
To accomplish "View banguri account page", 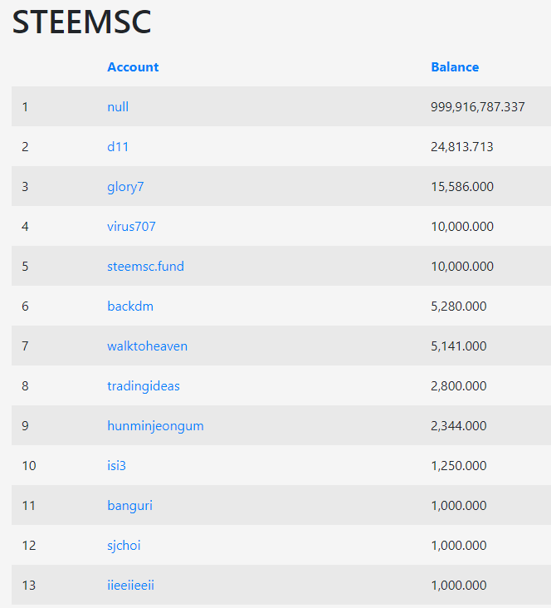I will pyautogui.click(x=129, y=506).
